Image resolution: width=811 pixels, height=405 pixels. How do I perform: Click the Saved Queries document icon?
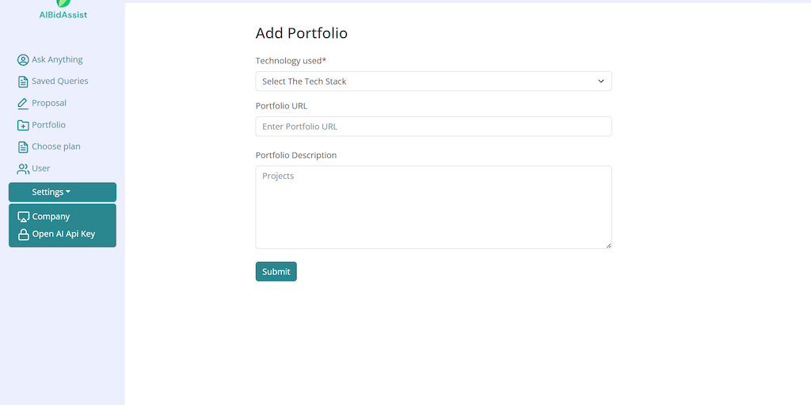point(23,81)
